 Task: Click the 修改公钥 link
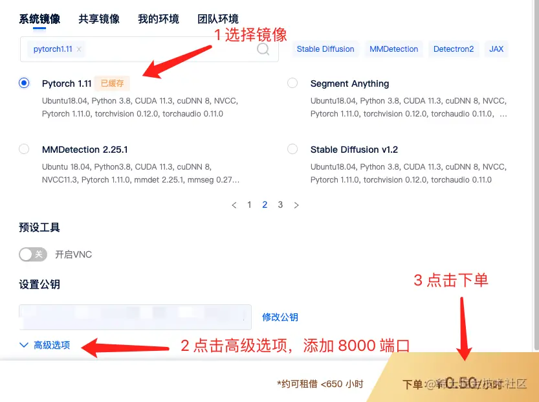(x=280, y=317)
